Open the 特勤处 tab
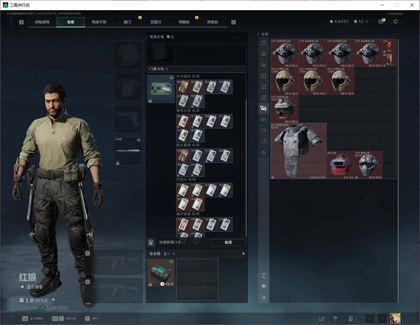 click(x=184, y=22)
